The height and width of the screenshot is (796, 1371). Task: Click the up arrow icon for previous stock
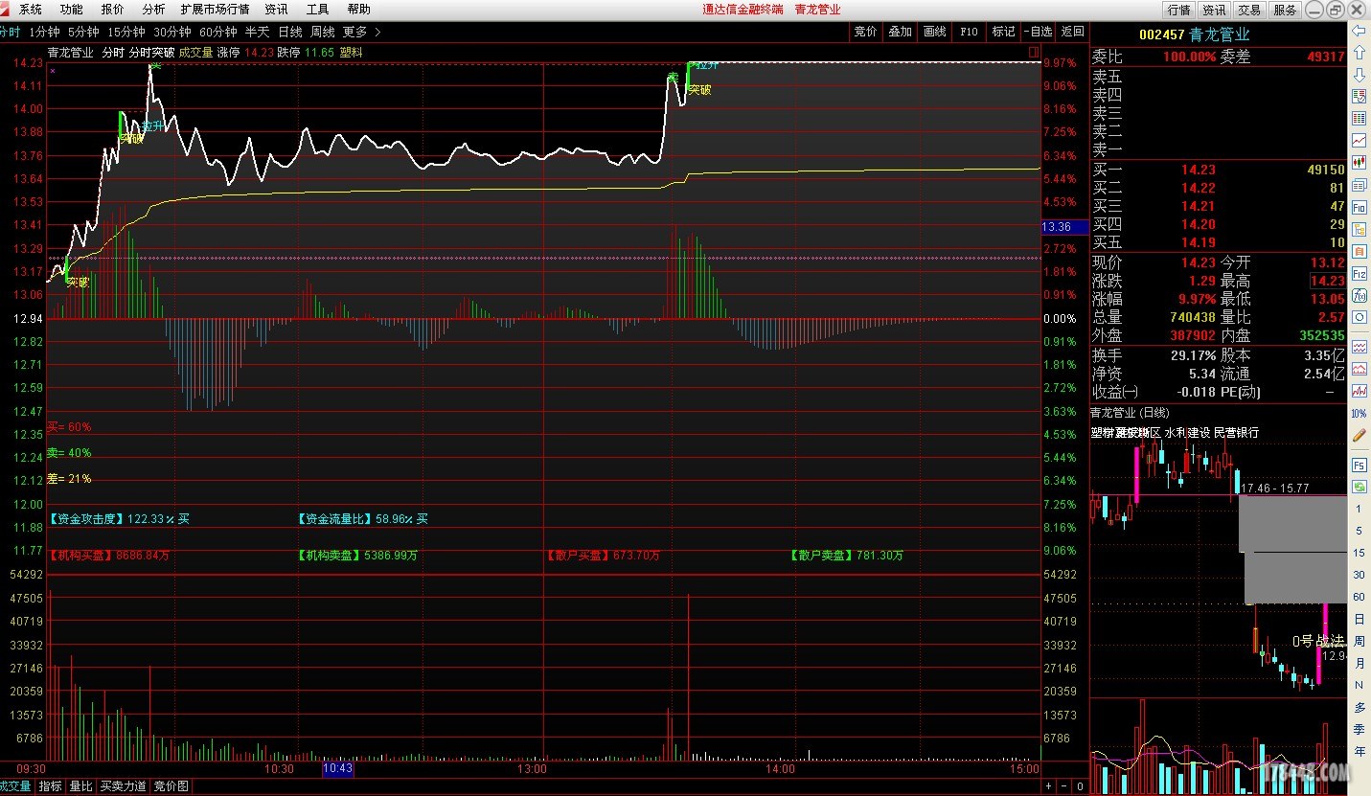click(x=1359, y=54)
